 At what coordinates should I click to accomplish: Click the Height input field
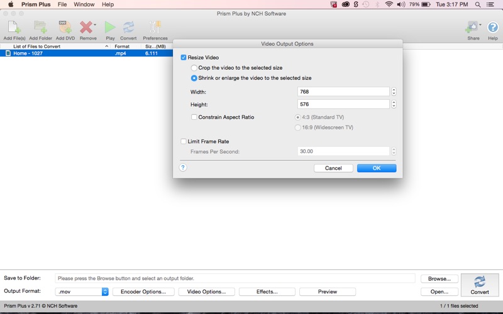[343, 104]
